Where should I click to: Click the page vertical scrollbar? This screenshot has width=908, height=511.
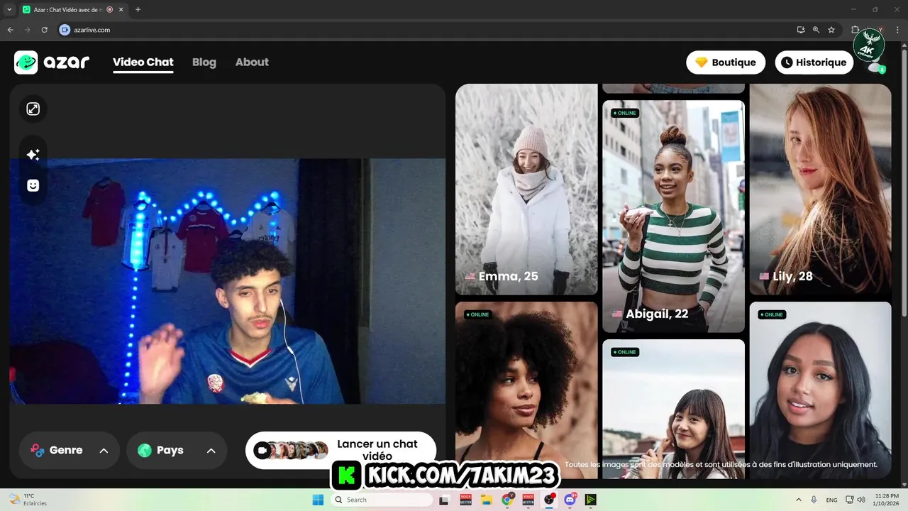pos(904,185)
